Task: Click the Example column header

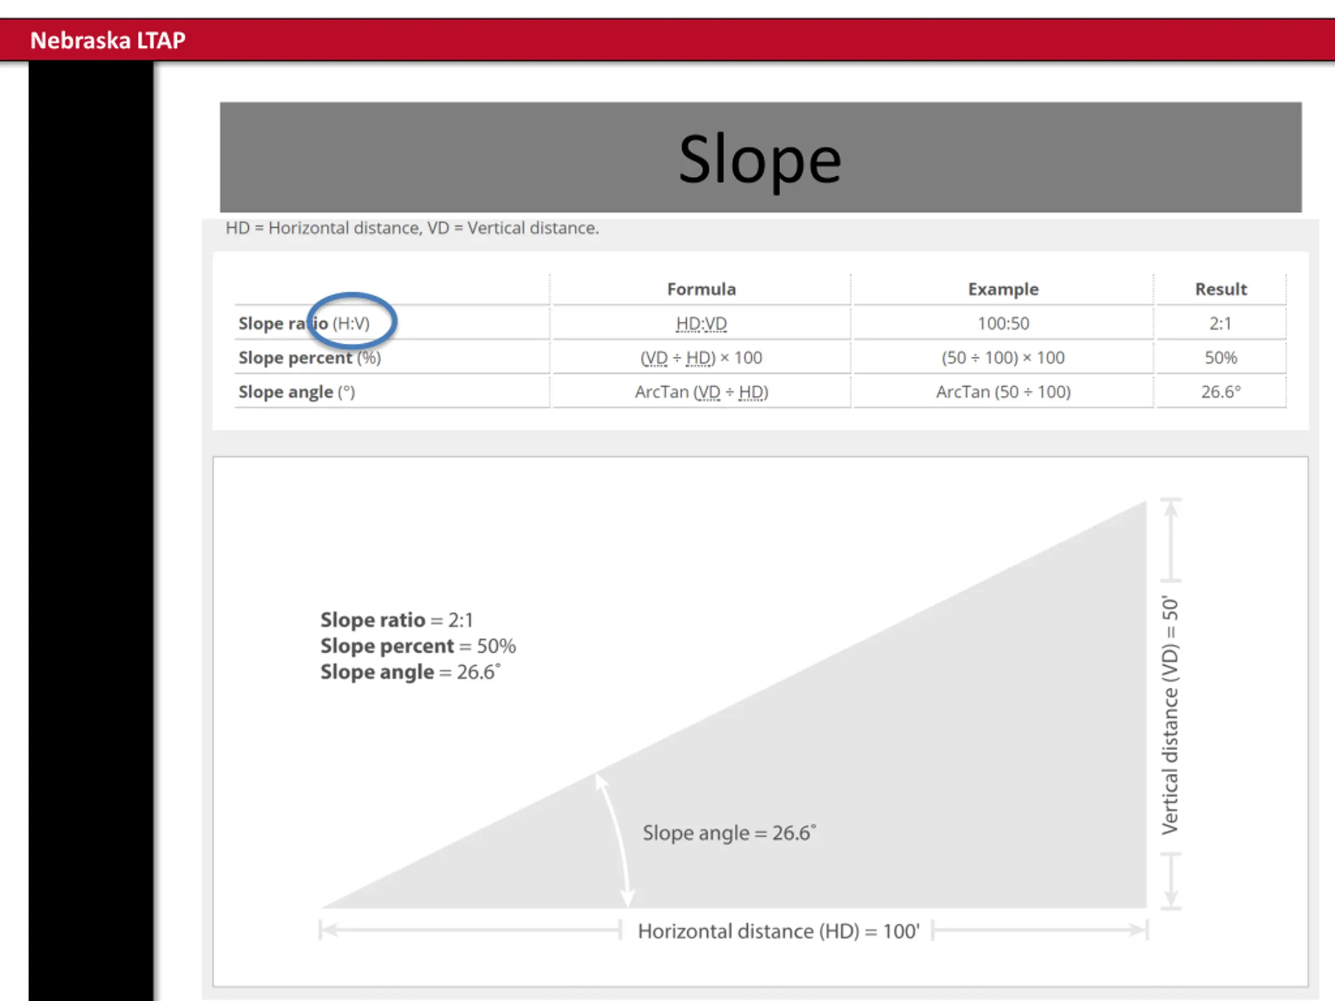Action: point(1003,289)
